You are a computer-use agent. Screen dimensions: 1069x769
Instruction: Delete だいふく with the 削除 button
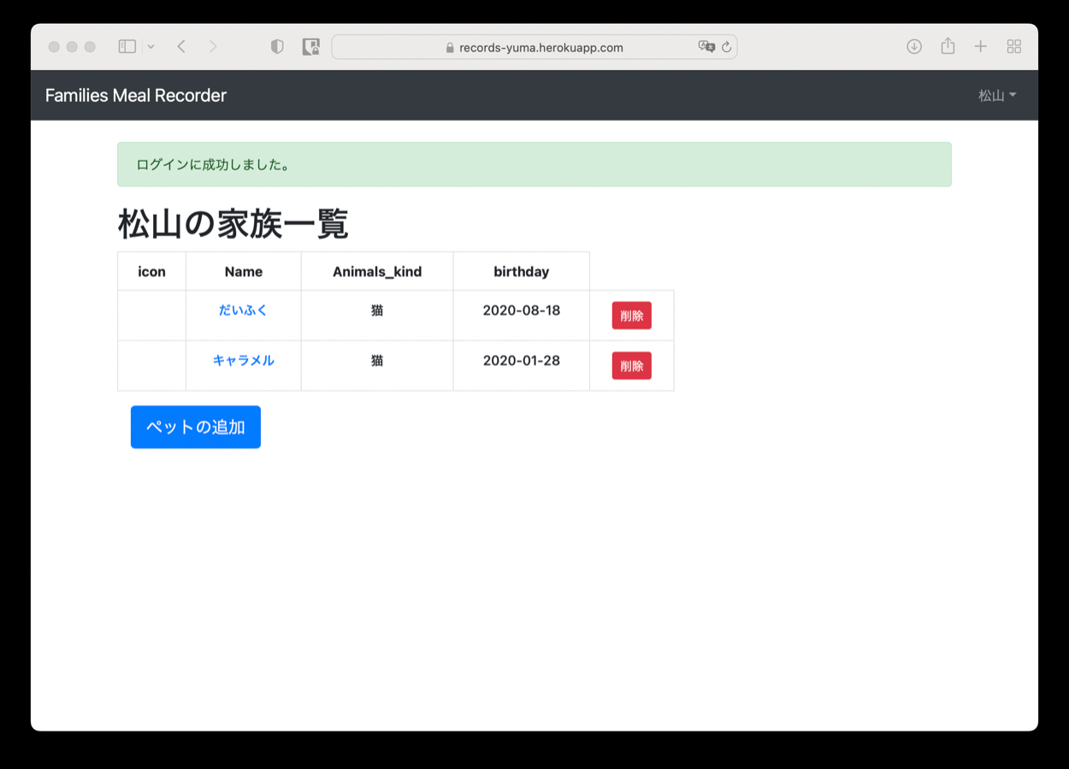631,316
